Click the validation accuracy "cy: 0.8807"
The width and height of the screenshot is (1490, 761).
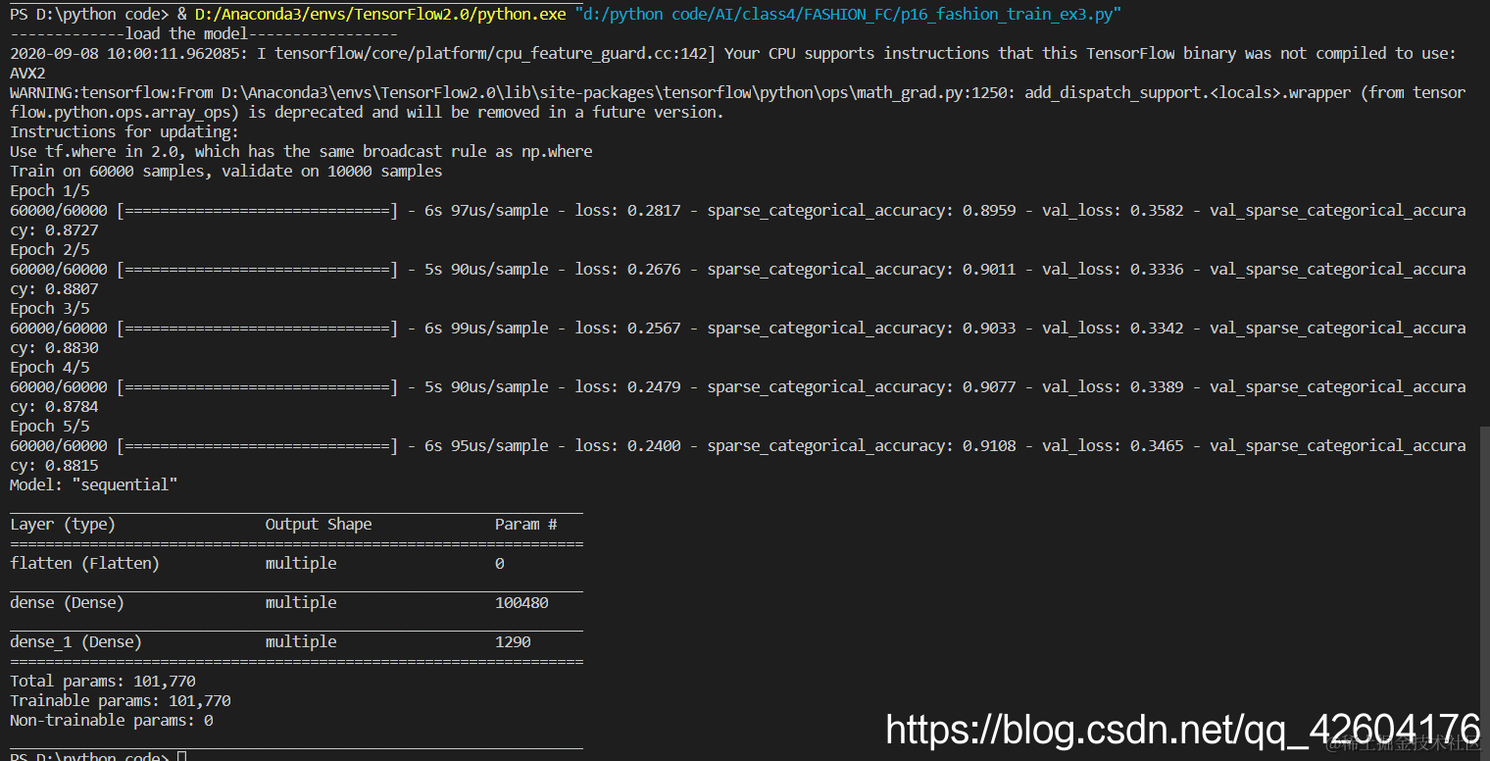54,288
